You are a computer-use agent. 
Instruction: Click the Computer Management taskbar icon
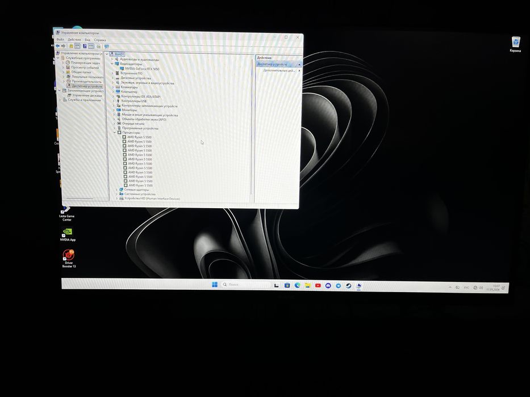tap(358, 286)
